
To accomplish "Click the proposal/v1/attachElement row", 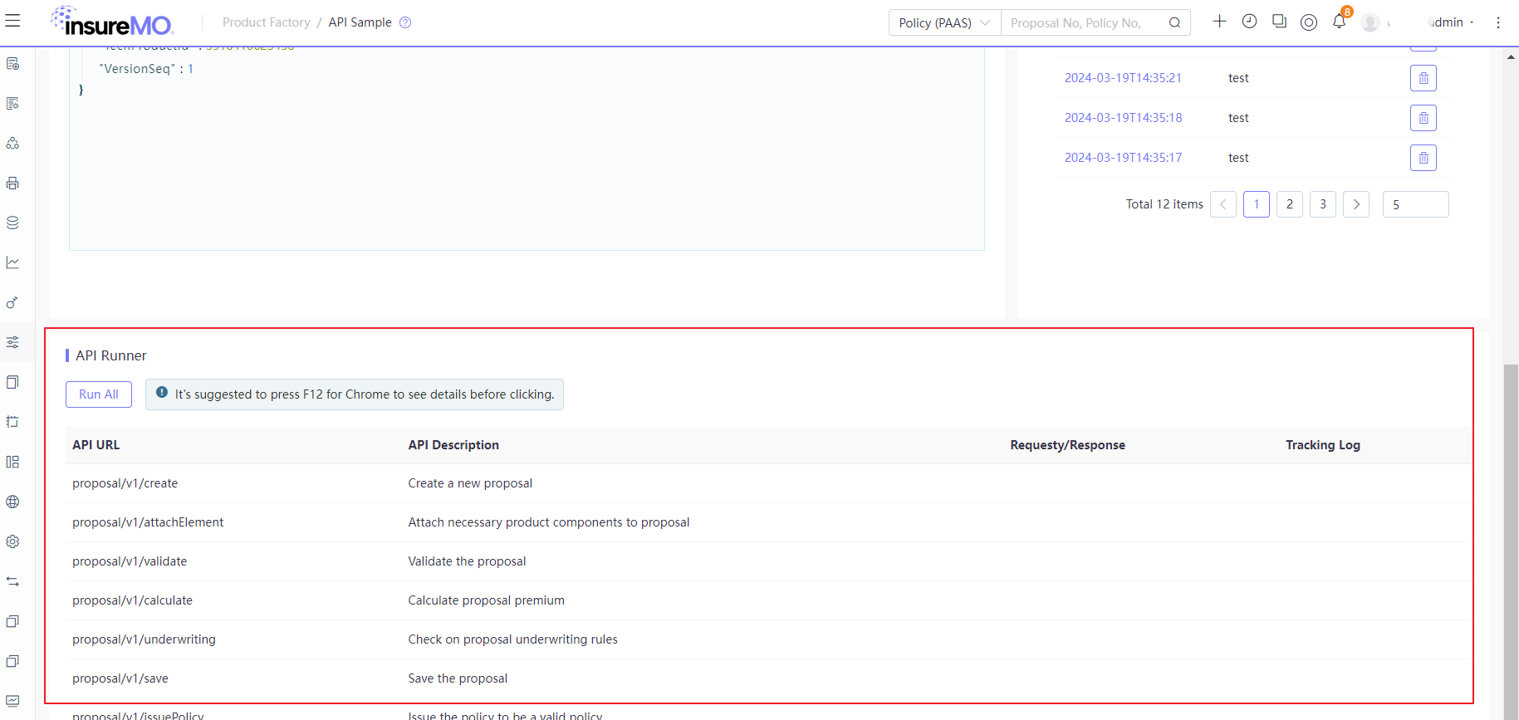I will [768, 522].
